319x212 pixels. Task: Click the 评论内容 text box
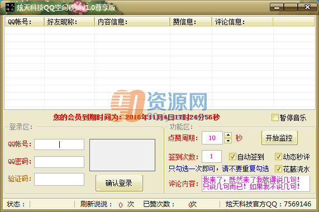[x=256, y=184]
